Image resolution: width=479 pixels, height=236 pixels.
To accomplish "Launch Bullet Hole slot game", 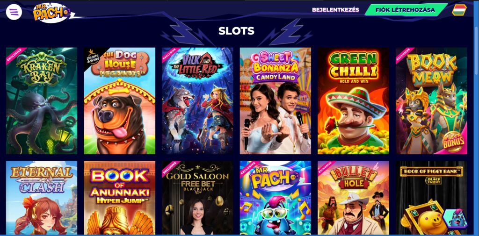I will [354, 198].
